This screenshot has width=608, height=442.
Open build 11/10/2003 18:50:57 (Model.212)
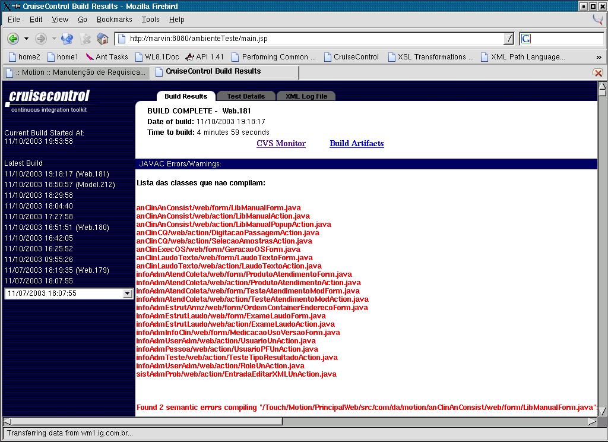60,185
